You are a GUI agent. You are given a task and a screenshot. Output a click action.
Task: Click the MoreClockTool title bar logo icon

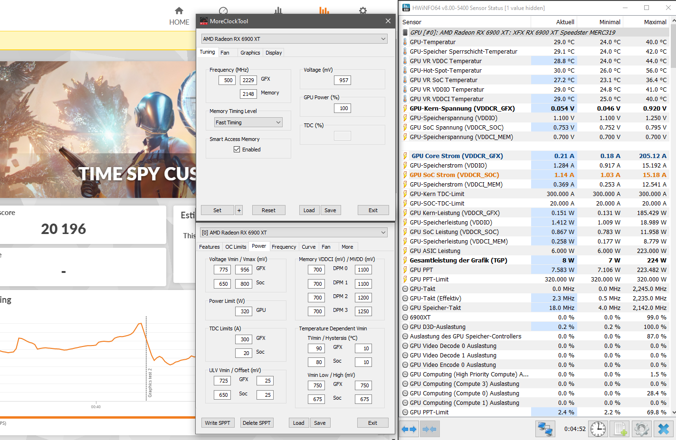pos(204,21)
